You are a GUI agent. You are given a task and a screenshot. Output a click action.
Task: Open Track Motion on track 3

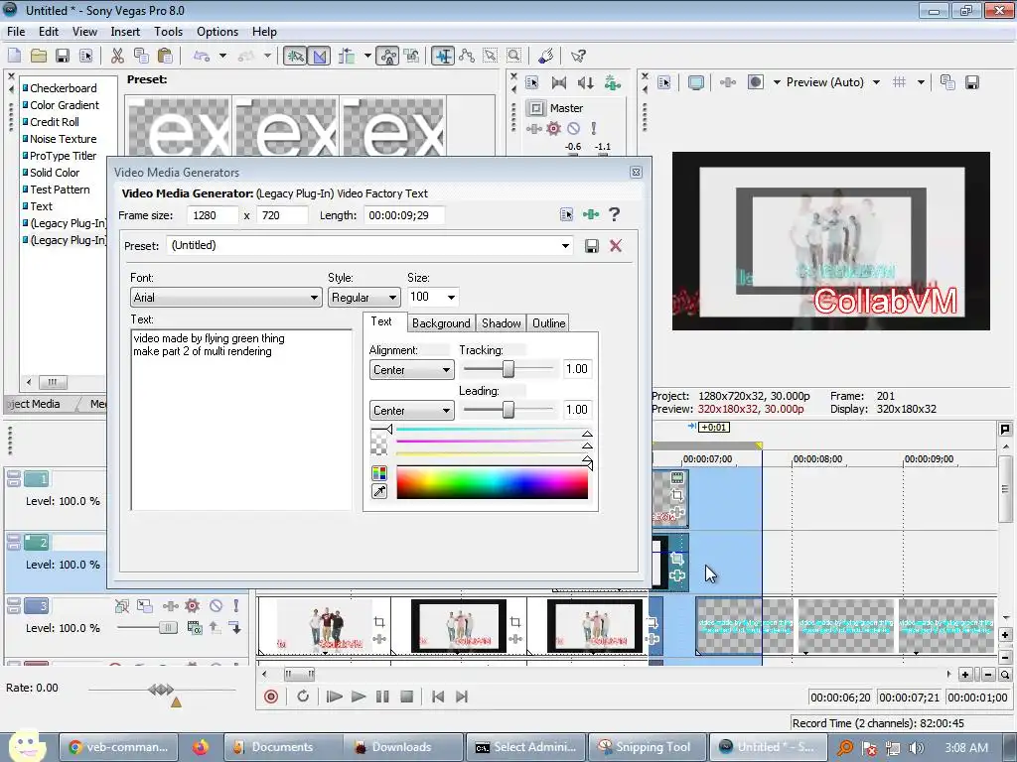pos(145,606)
